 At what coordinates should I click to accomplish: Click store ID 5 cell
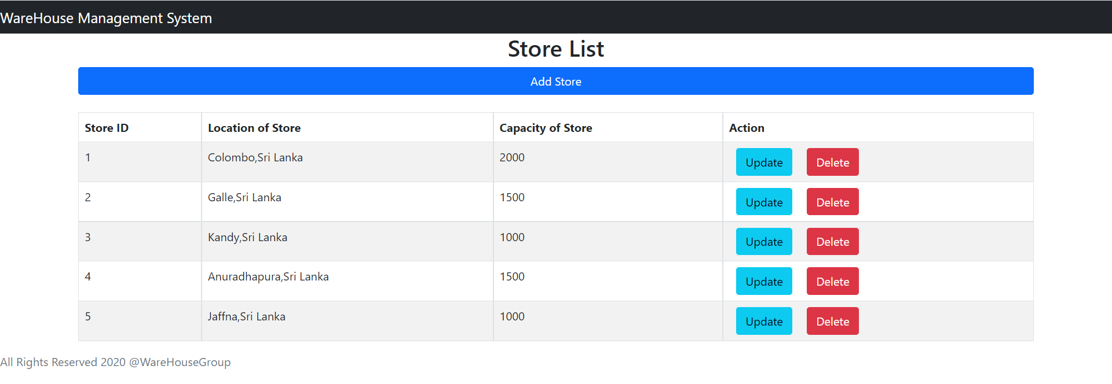[140, 321]
